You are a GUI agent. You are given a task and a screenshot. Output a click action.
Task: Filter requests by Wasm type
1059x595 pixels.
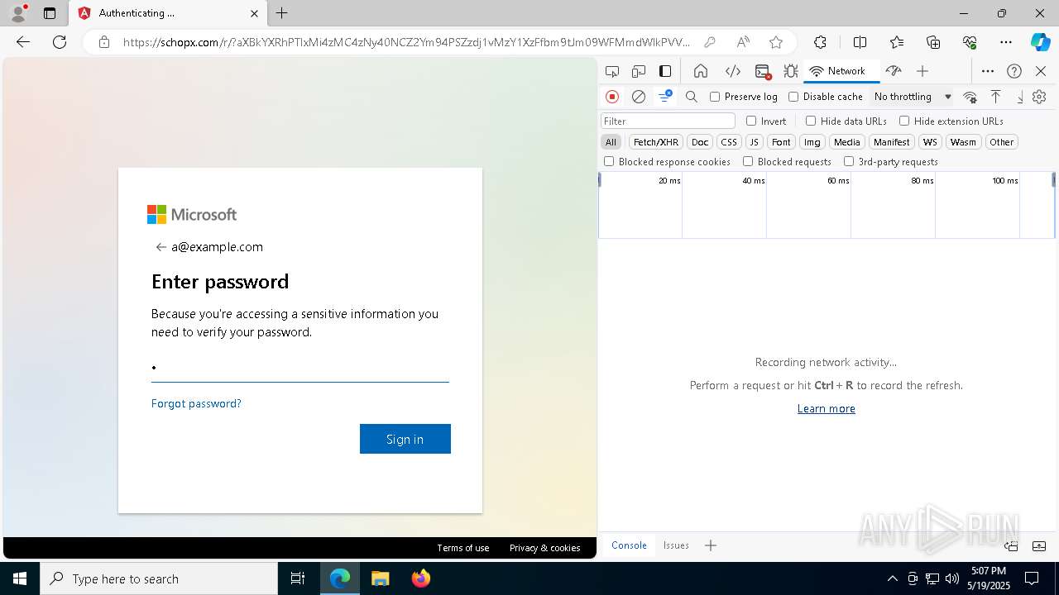[x=963, y=142]
